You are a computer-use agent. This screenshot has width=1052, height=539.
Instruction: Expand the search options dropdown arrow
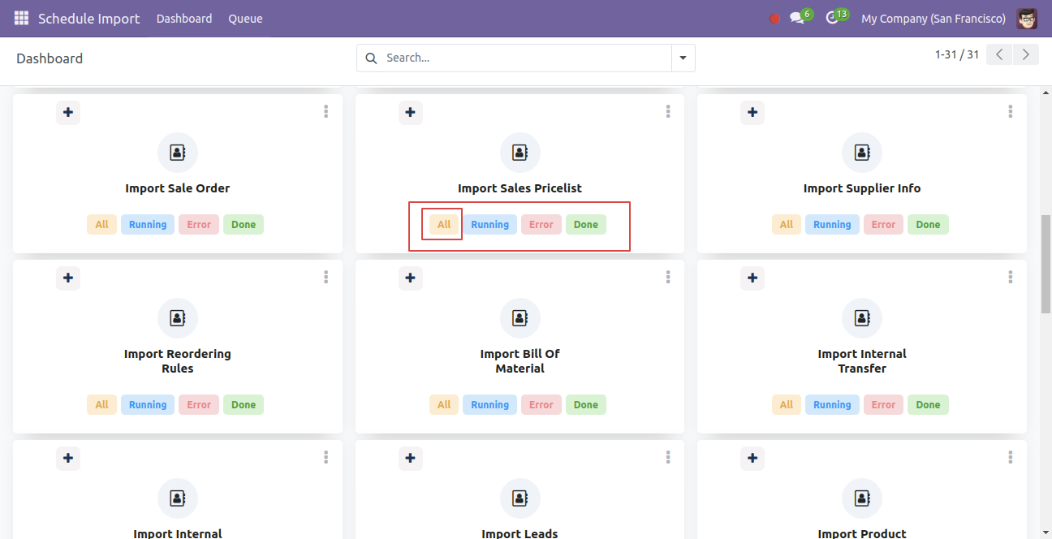(x=683, y=58)
